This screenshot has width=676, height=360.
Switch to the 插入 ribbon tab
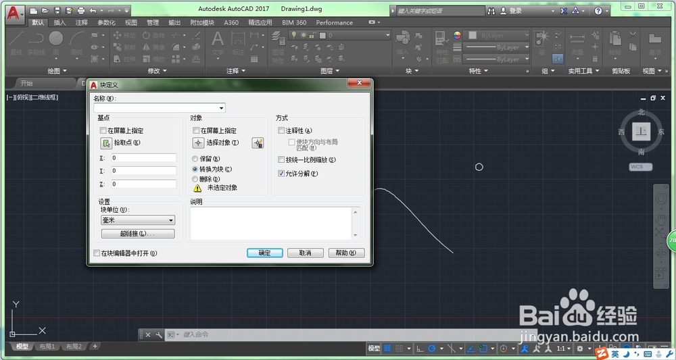[59, 22]
